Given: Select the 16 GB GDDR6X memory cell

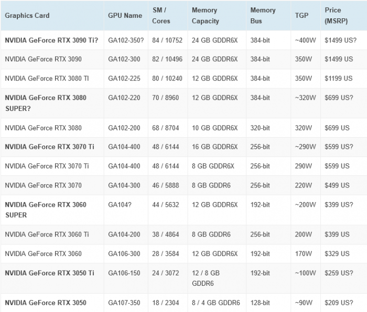Looking at the screenshot, I should [x=214, y=147].
